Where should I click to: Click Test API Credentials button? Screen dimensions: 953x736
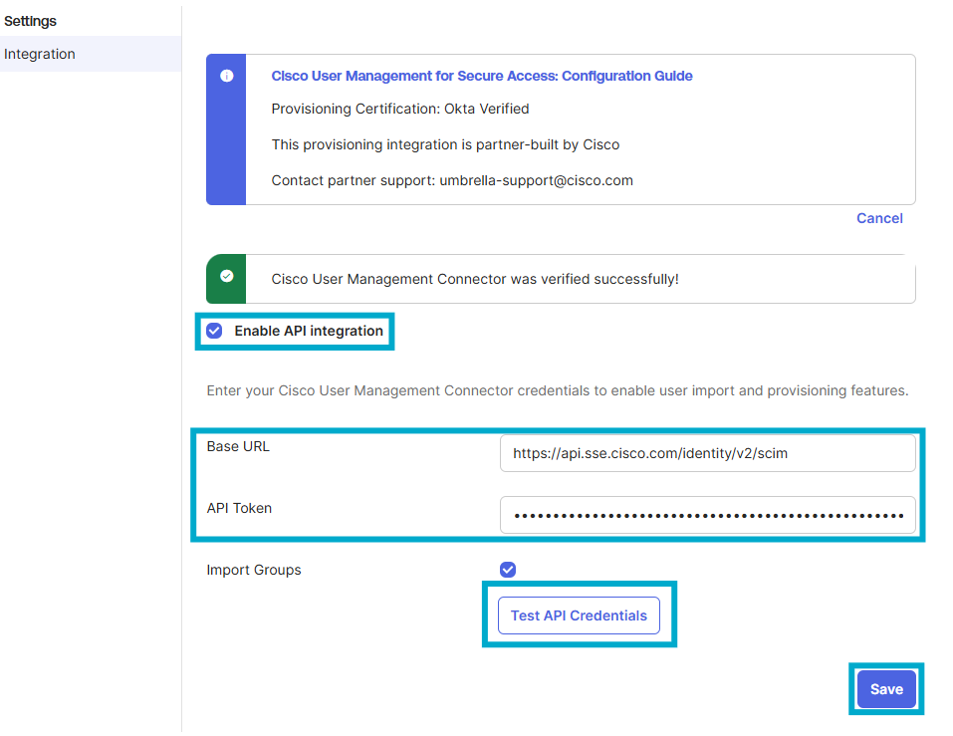tap(579, 615)
